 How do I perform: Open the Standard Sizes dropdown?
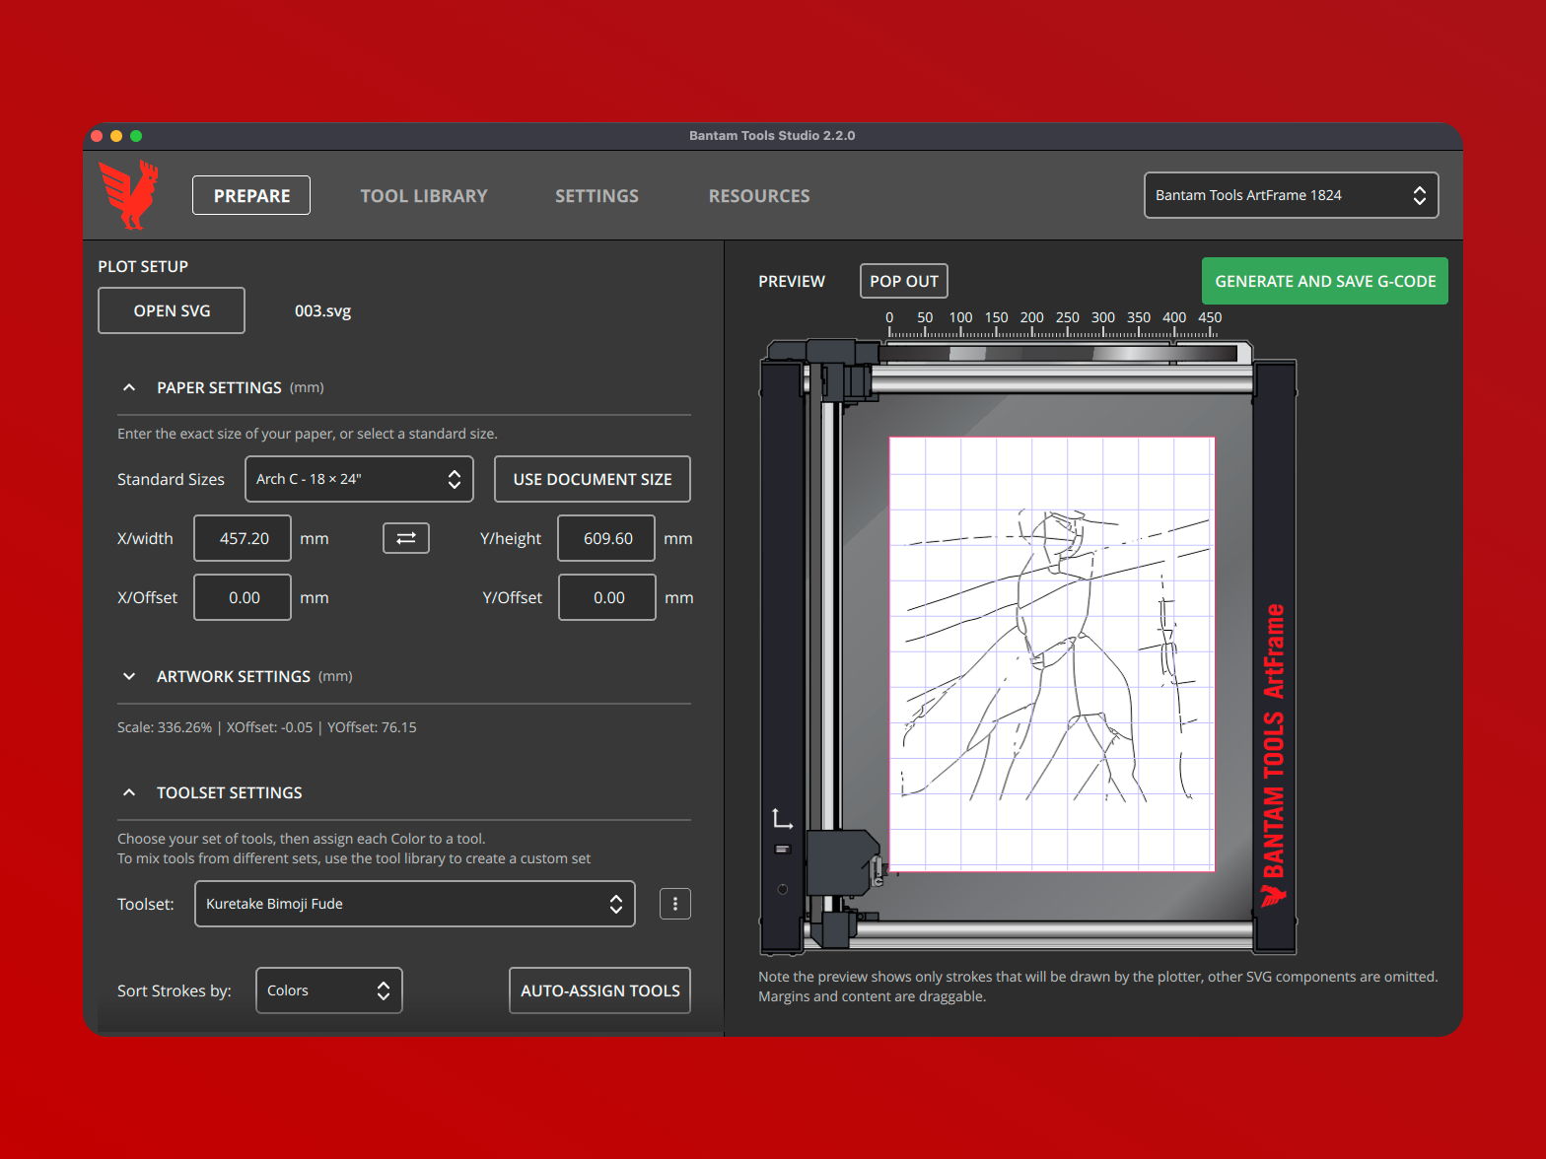(x=359, y=479)
